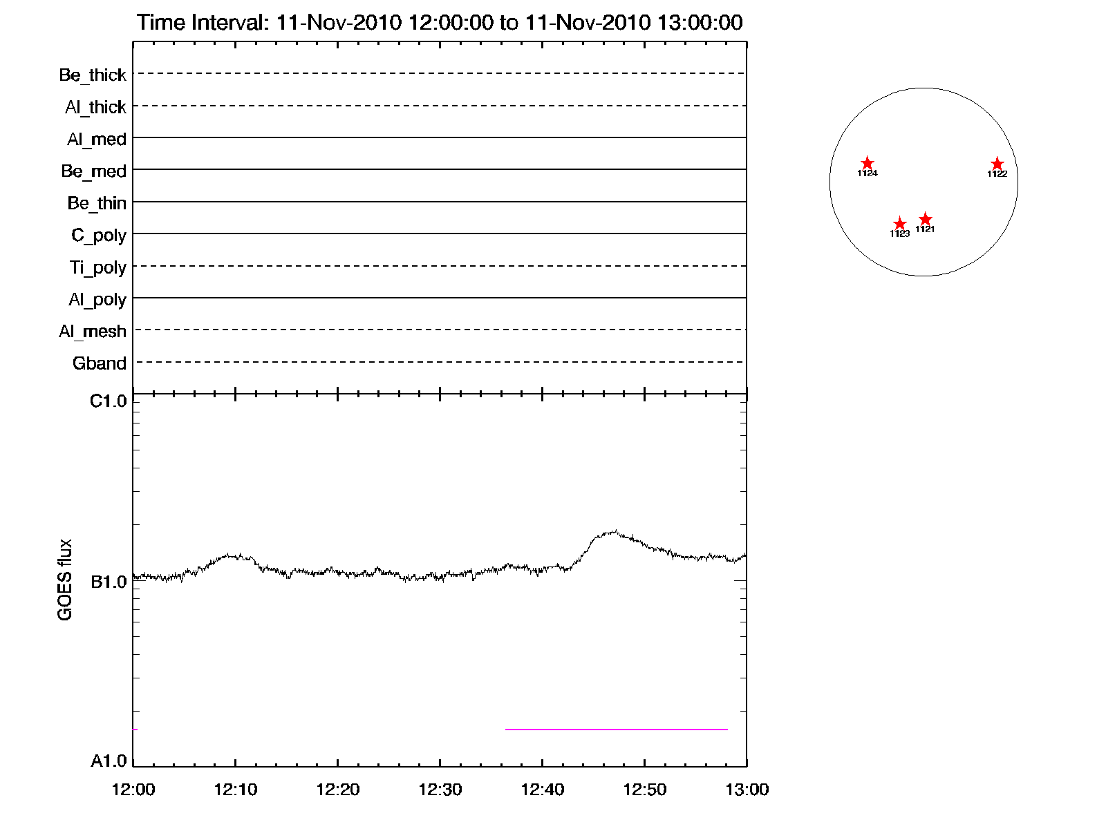The height and width of the screenshot is (829, 1106).
Task: Click the B1.0 flux axis label
Action: point(109,582)
